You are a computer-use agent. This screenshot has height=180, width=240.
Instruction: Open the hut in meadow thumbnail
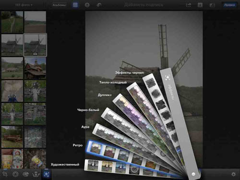tap(12, 68)
